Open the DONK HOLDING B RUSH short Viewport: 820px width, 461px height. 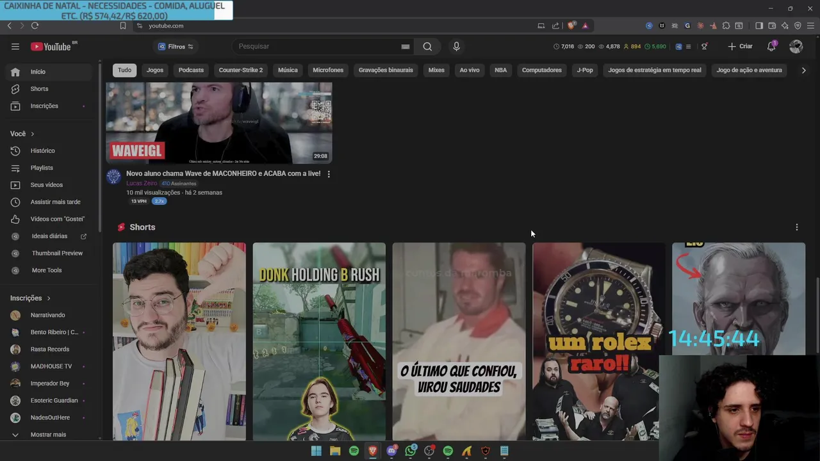(x=319, y=342)
